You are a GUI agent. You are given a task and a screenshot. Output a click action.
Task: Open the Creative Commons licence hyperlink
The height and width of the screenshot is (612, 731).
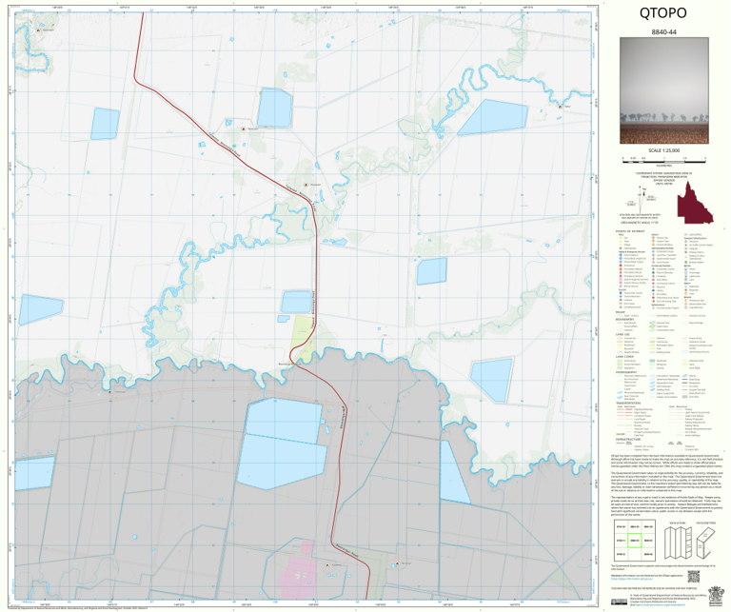[x=661, y=603]
